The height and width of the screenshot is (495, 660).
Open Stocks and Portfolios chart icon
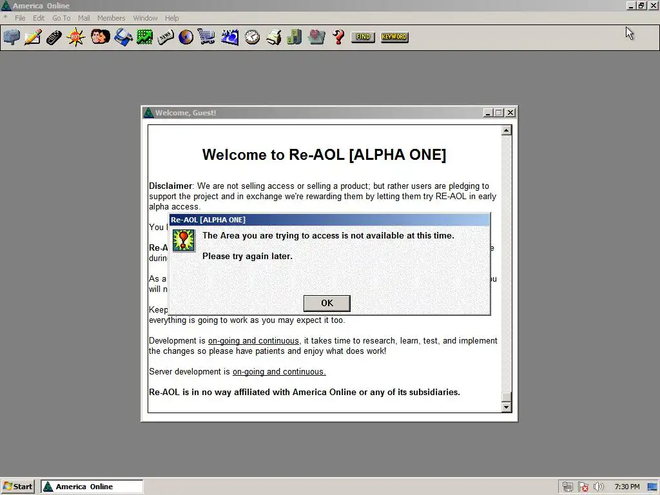click(144, 37)
